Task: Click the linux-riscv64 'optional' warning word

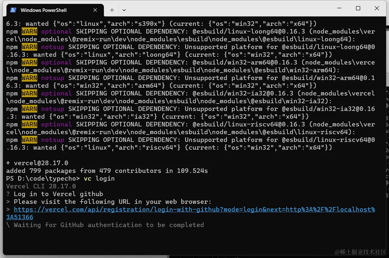Action: [56, 124]
